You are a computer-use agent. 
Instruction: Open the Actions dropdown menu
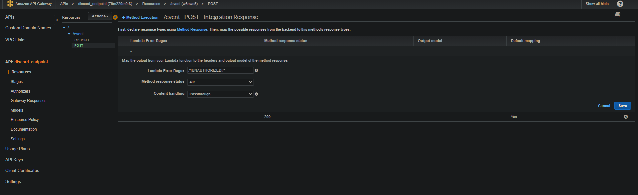[x=100, y=16]
